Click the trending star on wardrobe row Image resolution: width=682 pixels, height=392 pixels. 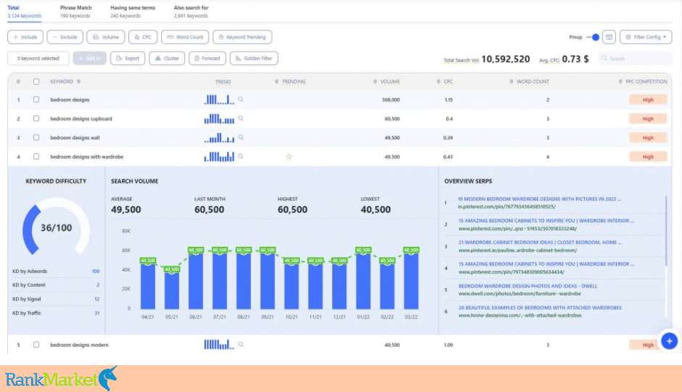[x=289, y=157]
